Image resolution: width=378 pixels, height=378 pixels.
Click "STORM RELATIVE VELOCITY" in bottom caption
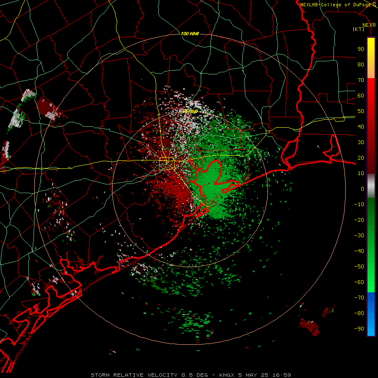click(134, 375)
